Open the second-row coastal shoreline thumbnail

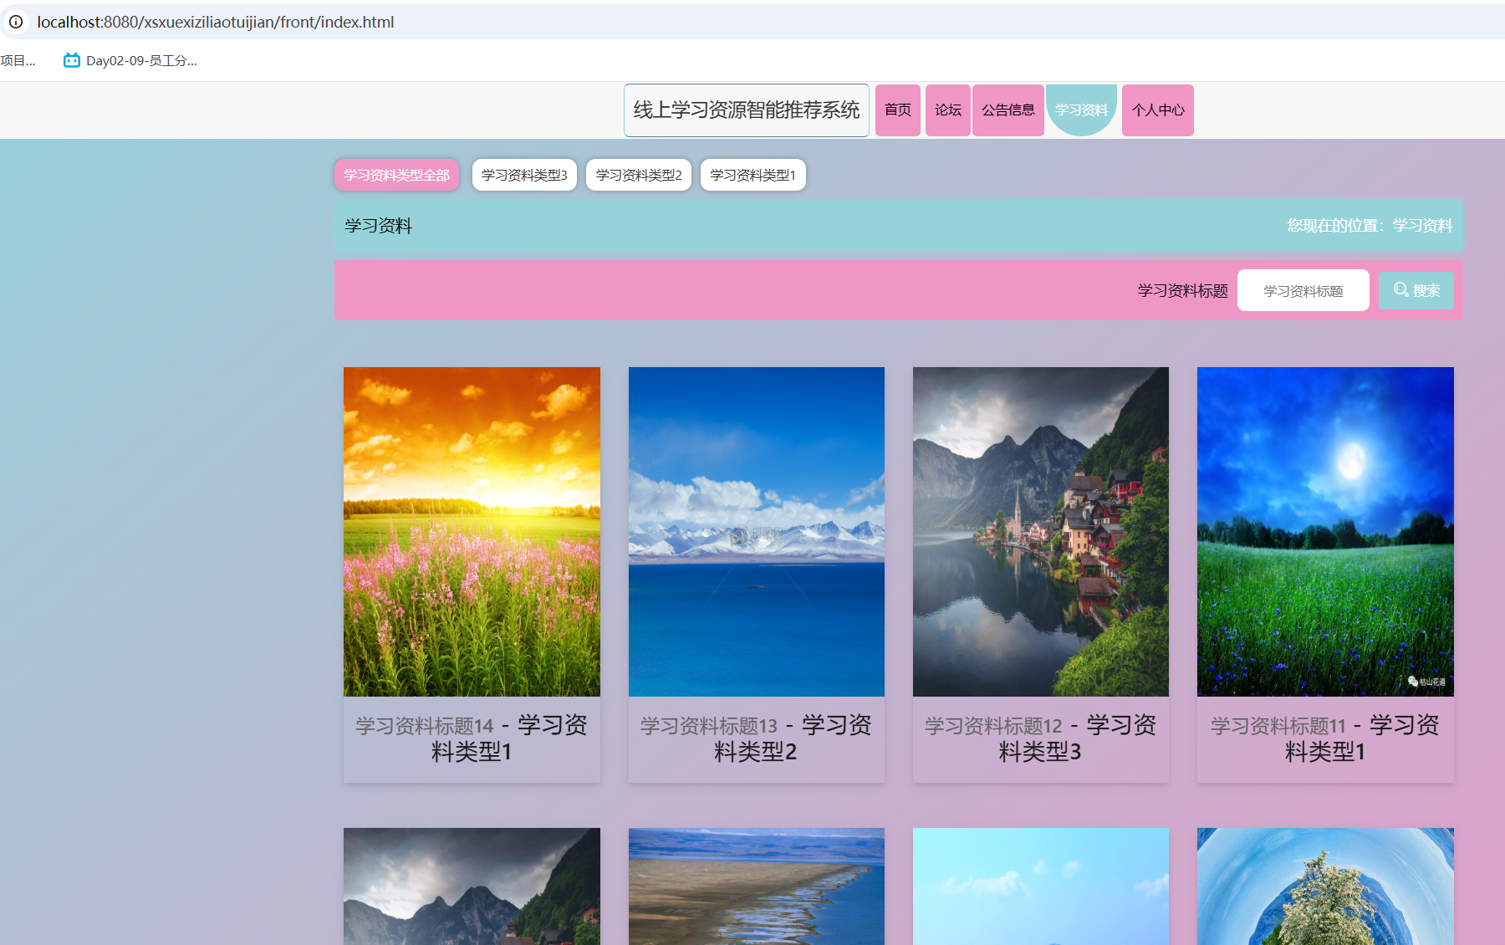click(757, 886)
